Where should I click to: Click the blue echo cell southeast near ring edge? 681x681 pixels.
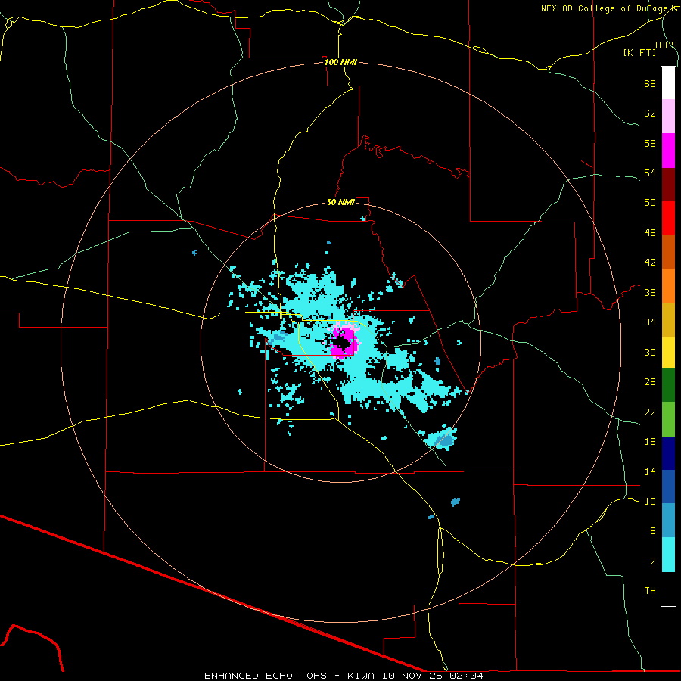coord(445,441)
